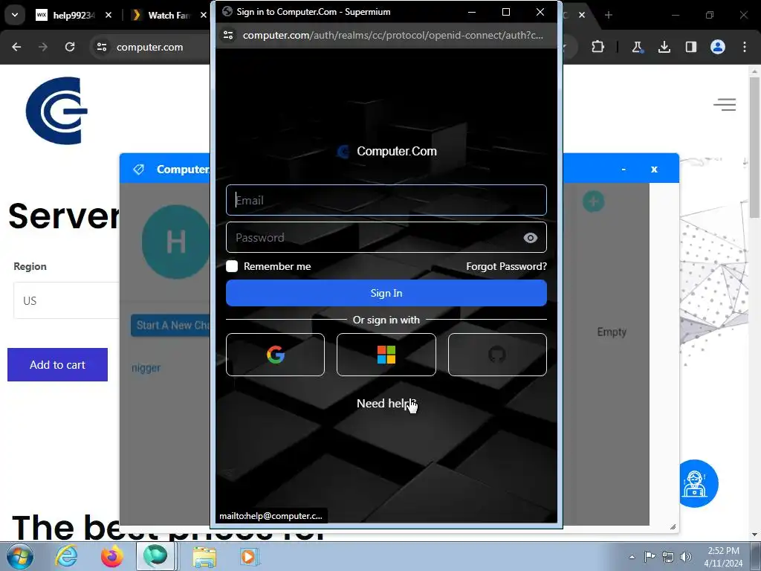Click the Need help? link

click(386, 404)
